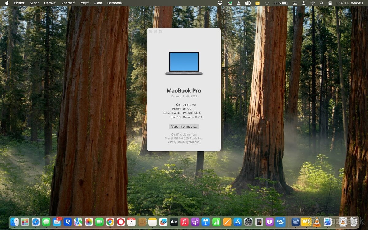
Task: Open Google Chrome from the Dock
Action: (x=110, y=222)
